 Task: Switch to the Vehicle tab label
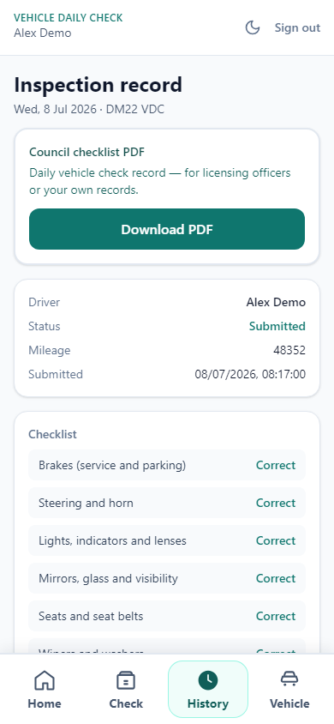coord(289,703)
